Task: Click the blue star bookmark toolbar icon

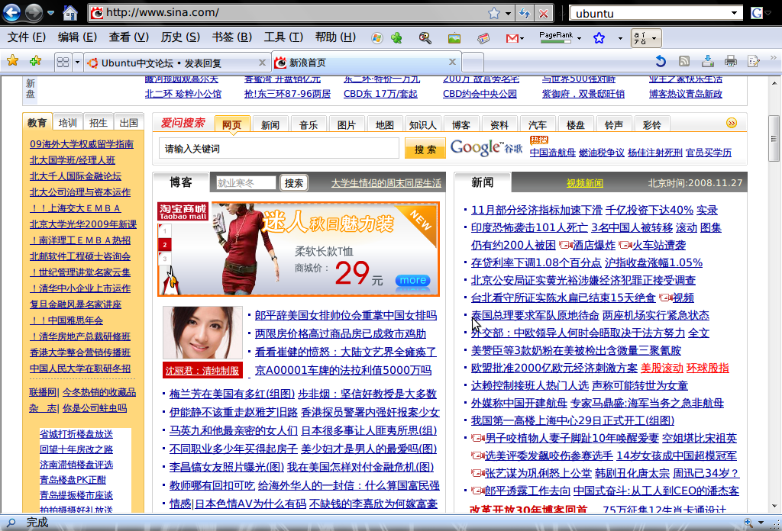Action: coord(599,38)
